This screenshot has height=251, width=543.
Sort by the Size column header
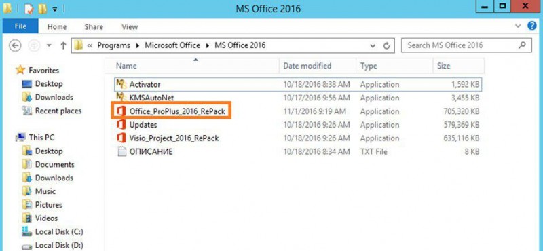click(x=459, y=66)
